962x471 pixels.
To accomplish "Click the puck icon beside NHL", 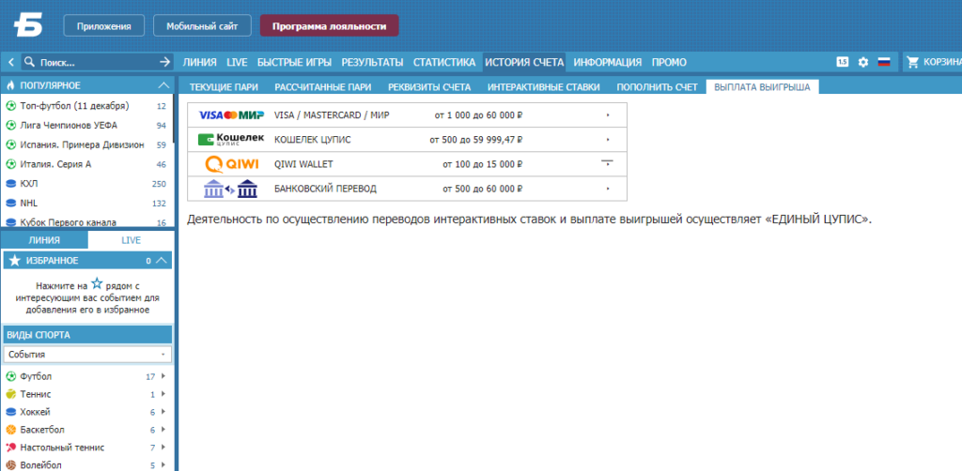I will pos(10,203).
